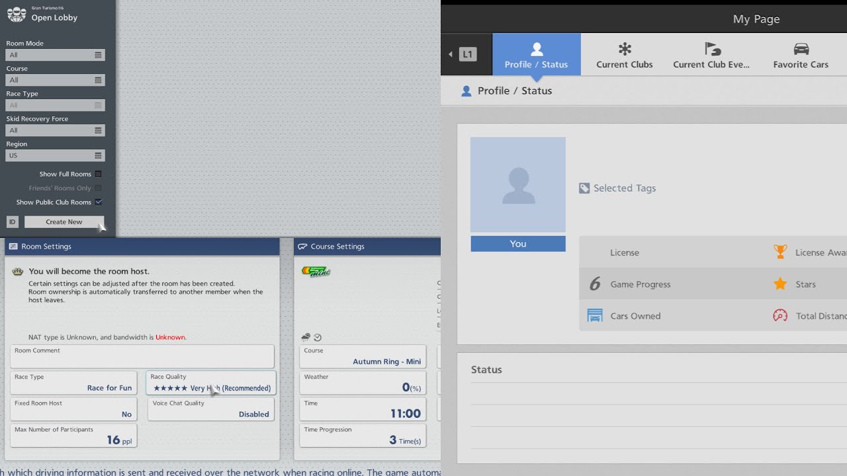847x476 pixels.
Task: Open the Region dropdown set to US
Action: click(x=56, y=155)
